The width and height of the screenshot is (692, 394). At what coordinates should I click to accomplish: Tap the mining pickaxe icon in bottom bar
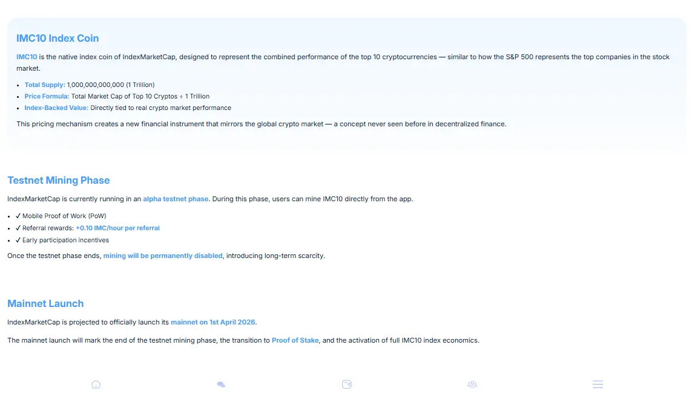point(221,384)
